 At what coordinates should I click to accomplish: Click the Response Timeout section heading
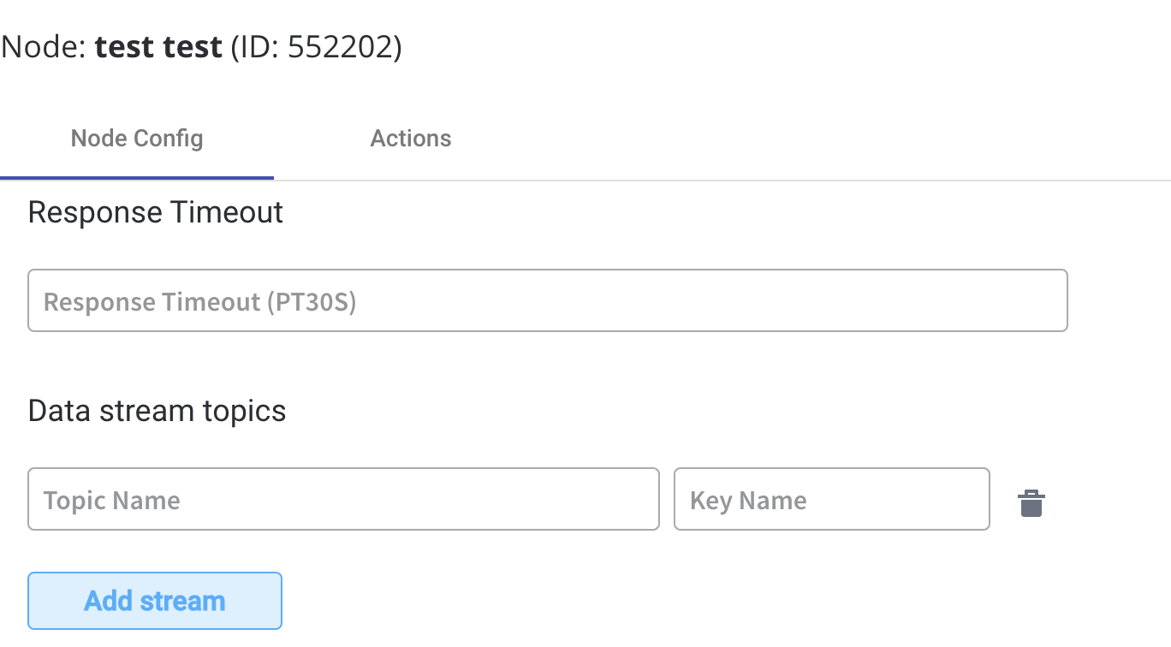click(x=156, y=211)
